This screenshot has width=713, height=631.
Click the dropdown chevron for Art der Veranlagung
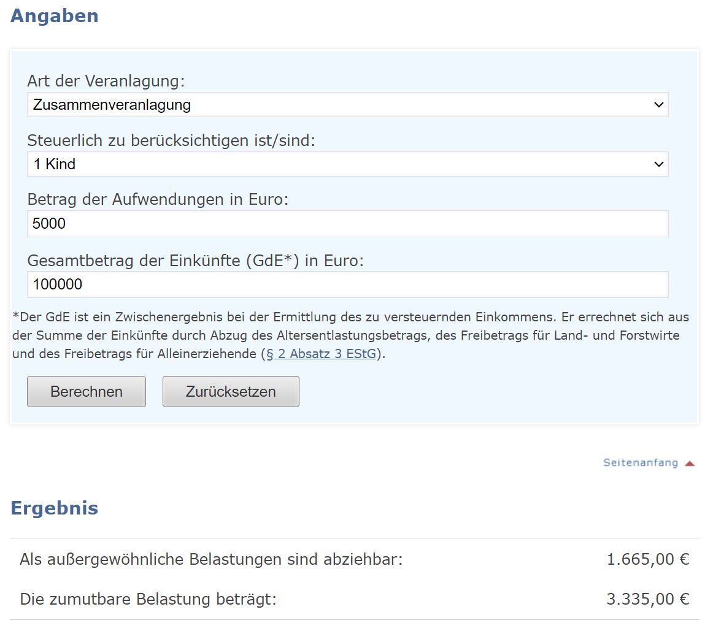click(x=659, y=104)
